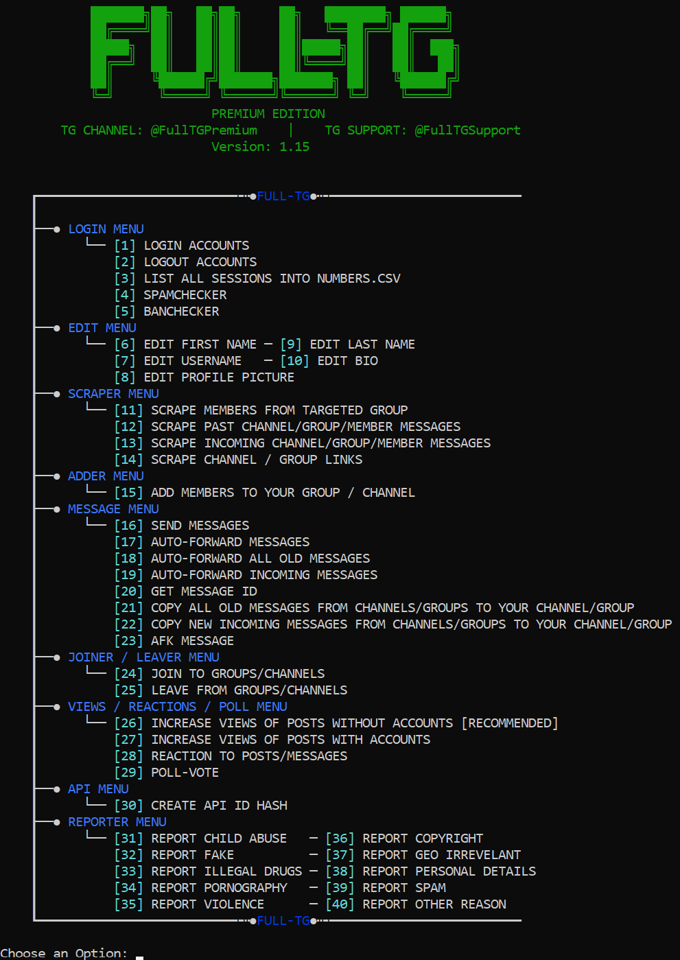Select the API MENU heading
680x960 pixels.
[98, 789]
